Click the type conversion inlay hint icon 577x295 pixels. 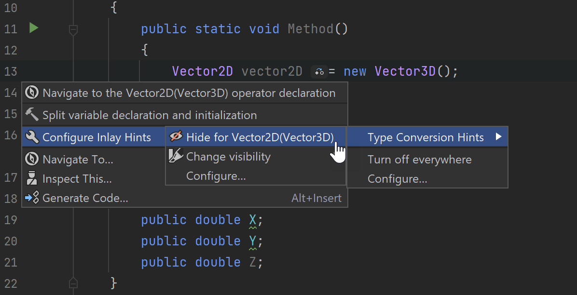[x=319, y=72]
